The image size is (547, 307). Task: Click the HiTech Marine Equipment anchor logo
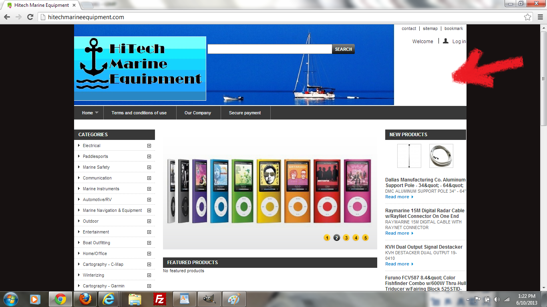click(x=140, y=69)
